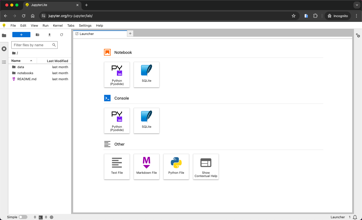Focus the browser address bar URL
This screenshot has width=362, height=220.
(x=70, y=16)
